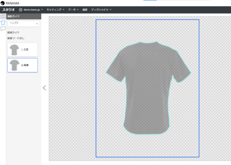Click the T-shirt icon in the 1.正面 card

coord(15,50)
